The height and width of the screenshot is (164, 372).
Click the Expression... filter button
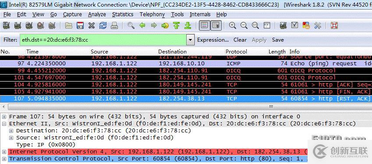[213, 40]
